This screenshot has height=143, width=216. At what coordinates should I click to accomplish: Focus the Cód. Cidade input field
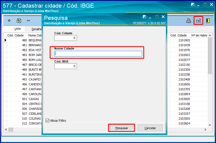(x=66, y=38)
